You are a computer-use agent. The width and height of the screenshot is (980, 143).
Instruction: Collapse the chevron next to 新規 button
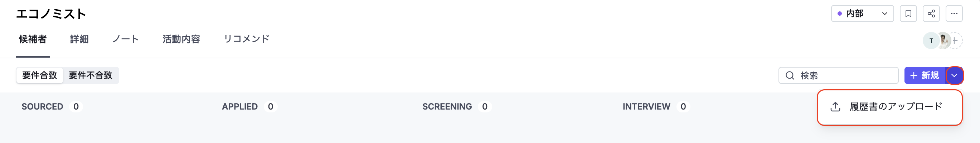coord(954,75)
